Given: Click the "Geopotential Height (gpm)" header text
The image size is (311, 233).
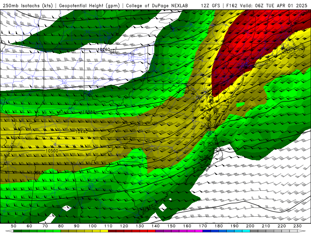Looking at the screenshot, I should pyautogui.click(x=89, y=5).
